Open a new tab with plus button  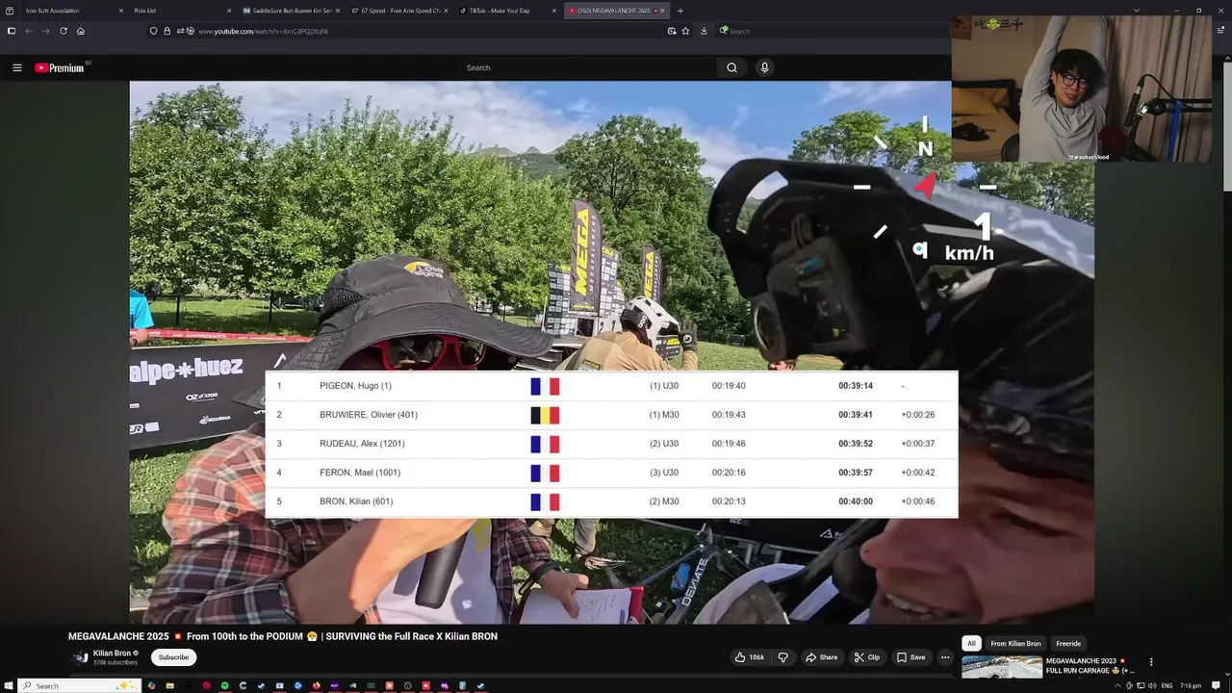tap(680, 11)
